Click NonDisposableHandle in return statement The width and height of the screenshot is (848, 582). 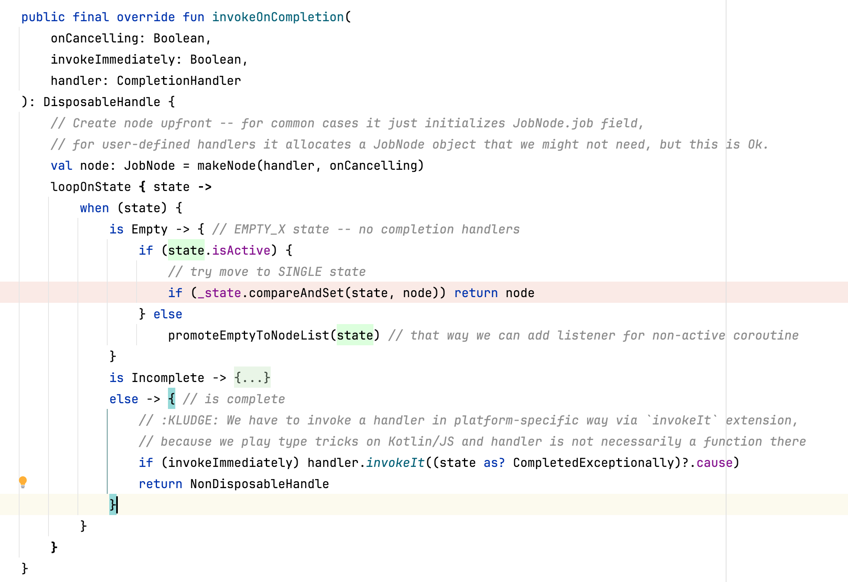pyautogui.click(x=259, y=484)
